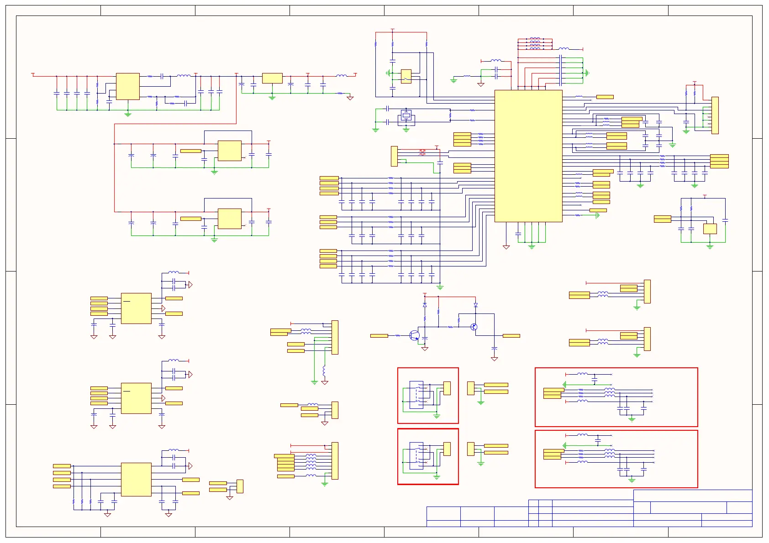
Task: Select the small connector right of the bottom-left IC
Action: pyautogui.click(x=240, y=486)
